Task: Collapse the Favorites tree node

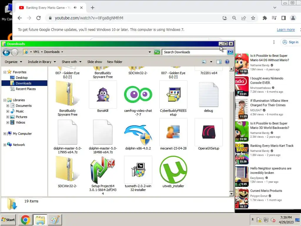Action: (5, 72)
